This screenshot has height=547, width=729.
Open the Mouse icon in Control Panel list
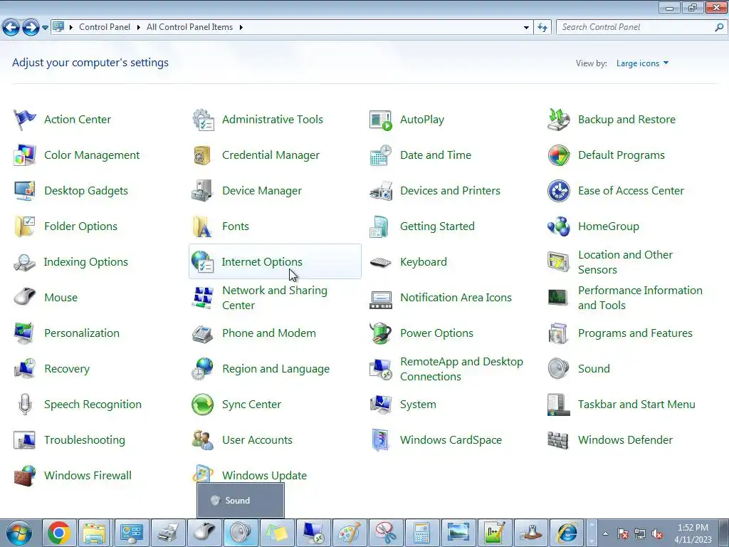(25, 298)
